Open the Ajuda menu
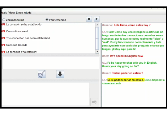 pos(28,13)
